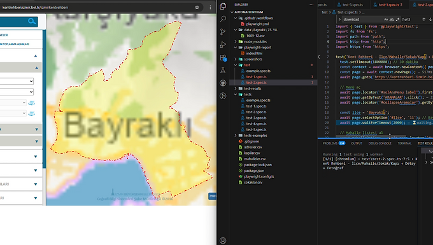Open the first select dropdown in left panel
The width and height of the screenshot is (433, 245).
pos(17,81)
